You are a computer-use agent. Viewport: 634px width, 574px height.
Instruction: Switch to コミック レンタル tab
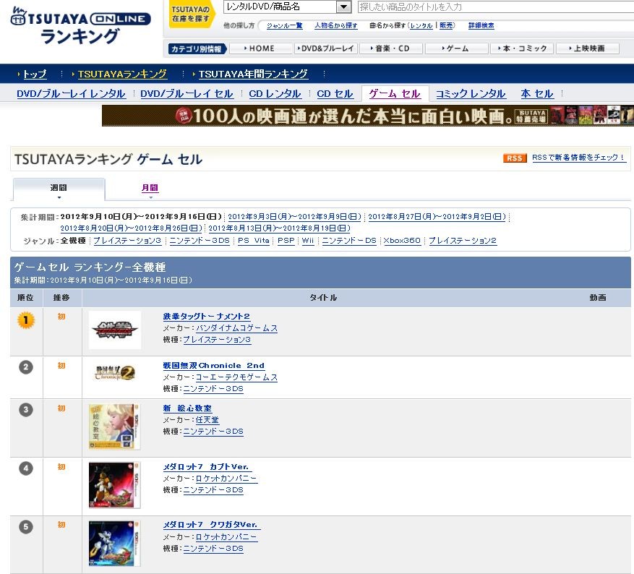point(471,94)
